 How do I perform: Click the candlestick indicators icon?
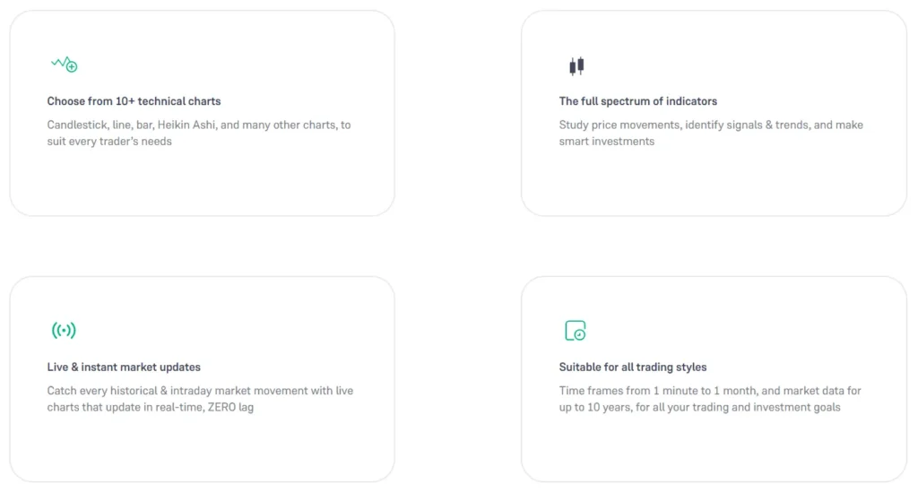(x=576, y=65)
